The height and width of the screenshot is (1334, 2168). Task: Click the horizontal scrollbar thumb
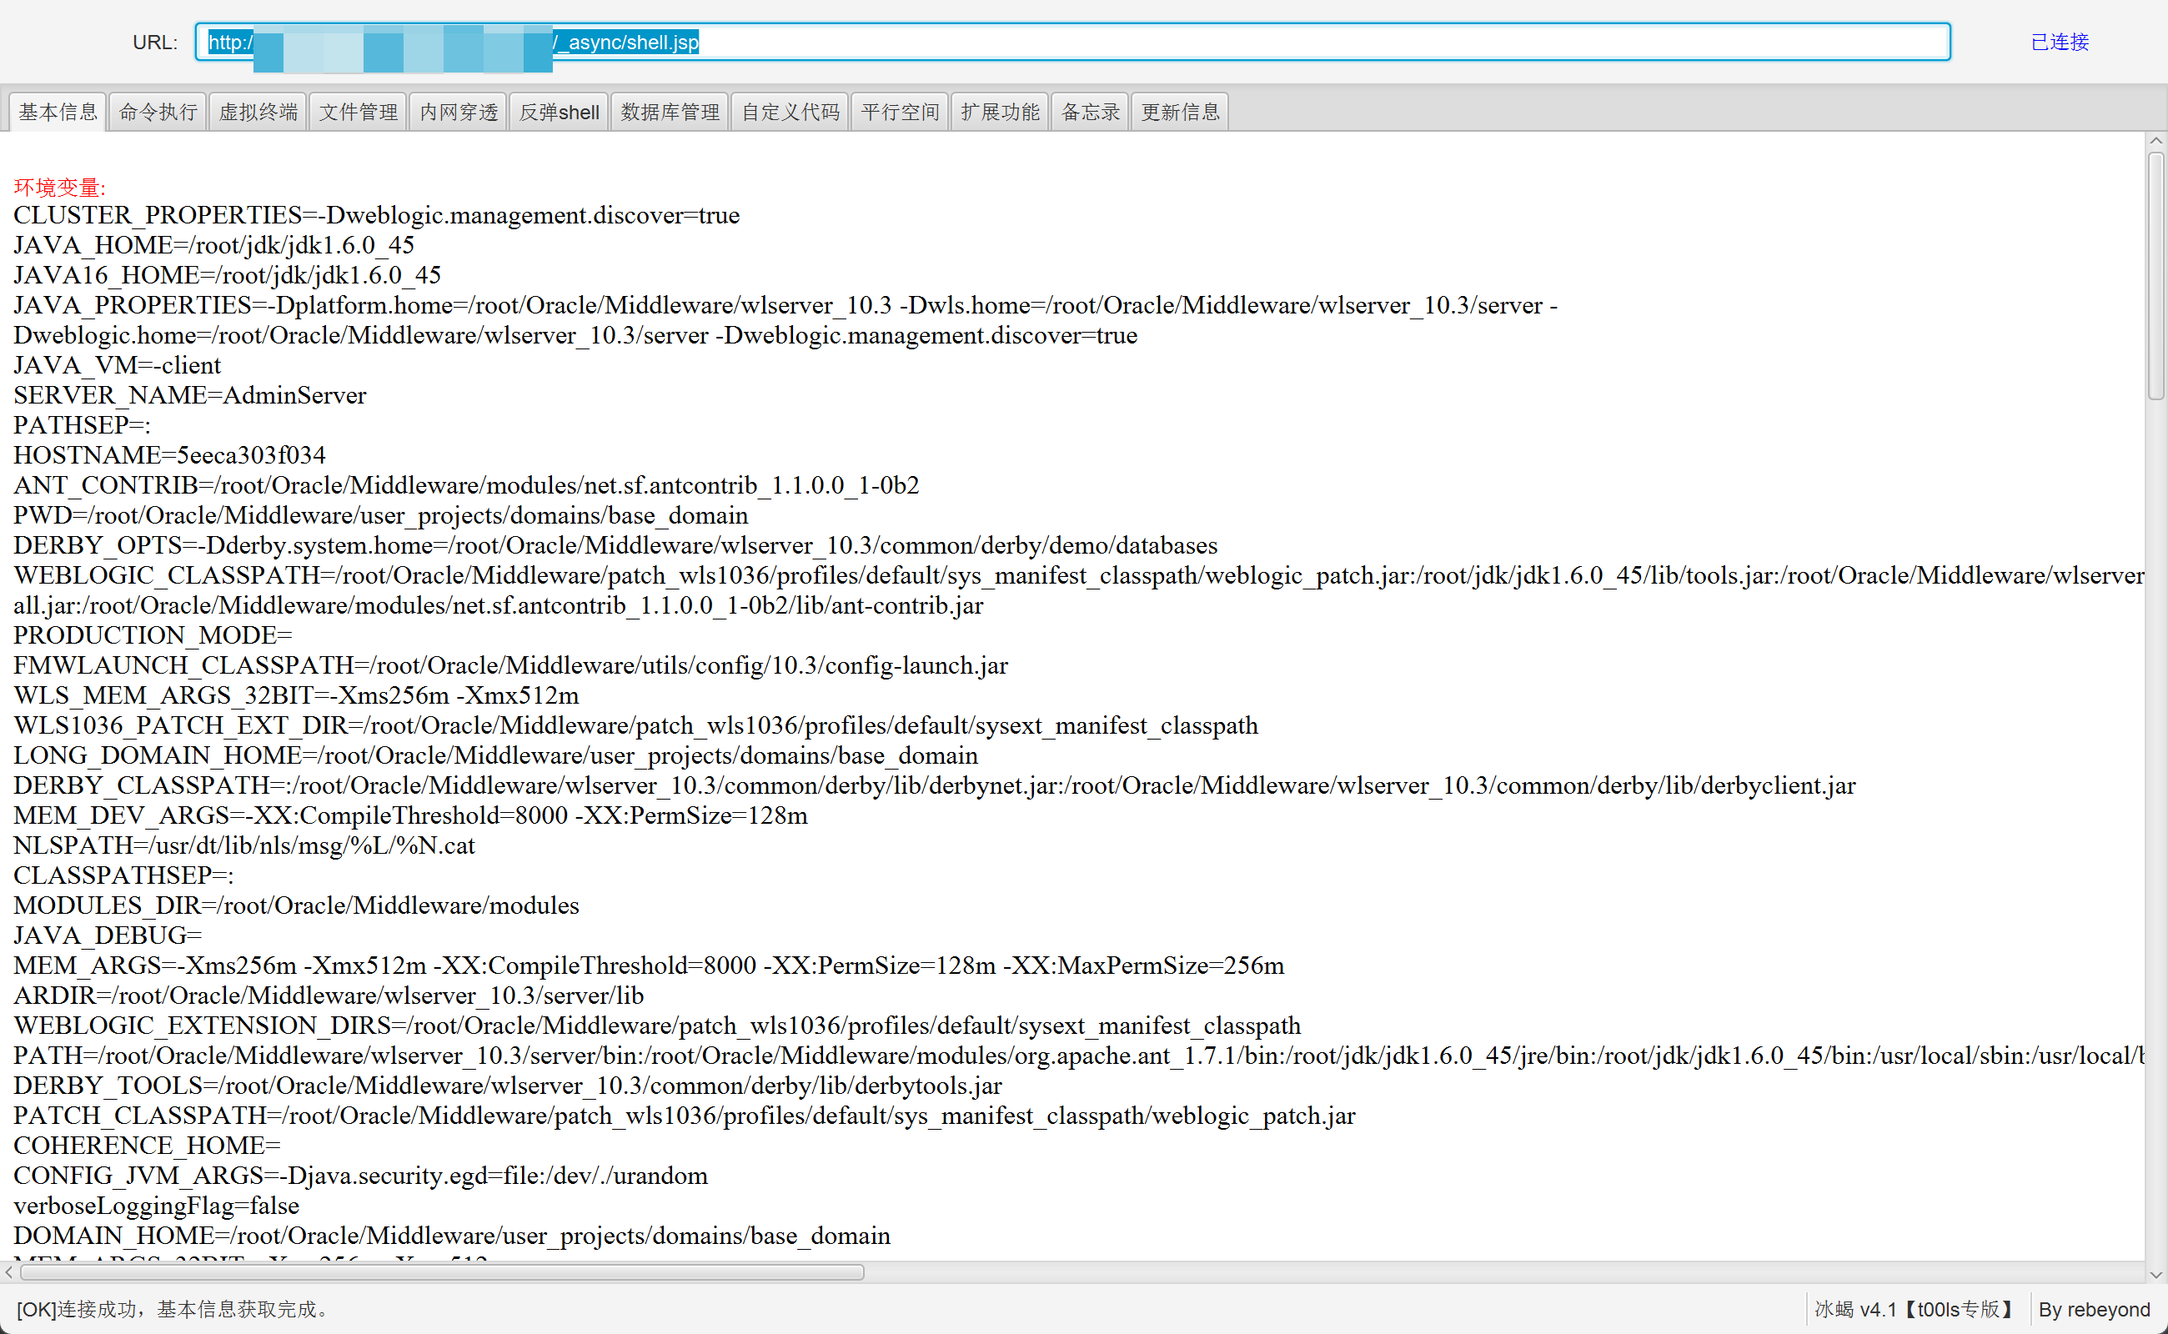pyautogui.click(x=441, y=1272)
